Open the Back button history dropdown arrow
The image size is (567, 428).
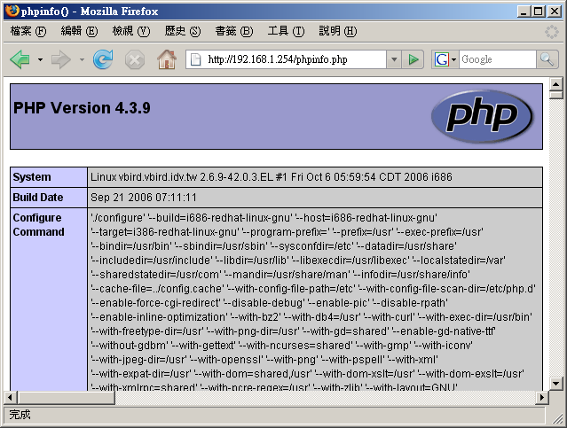click(40, 59)
